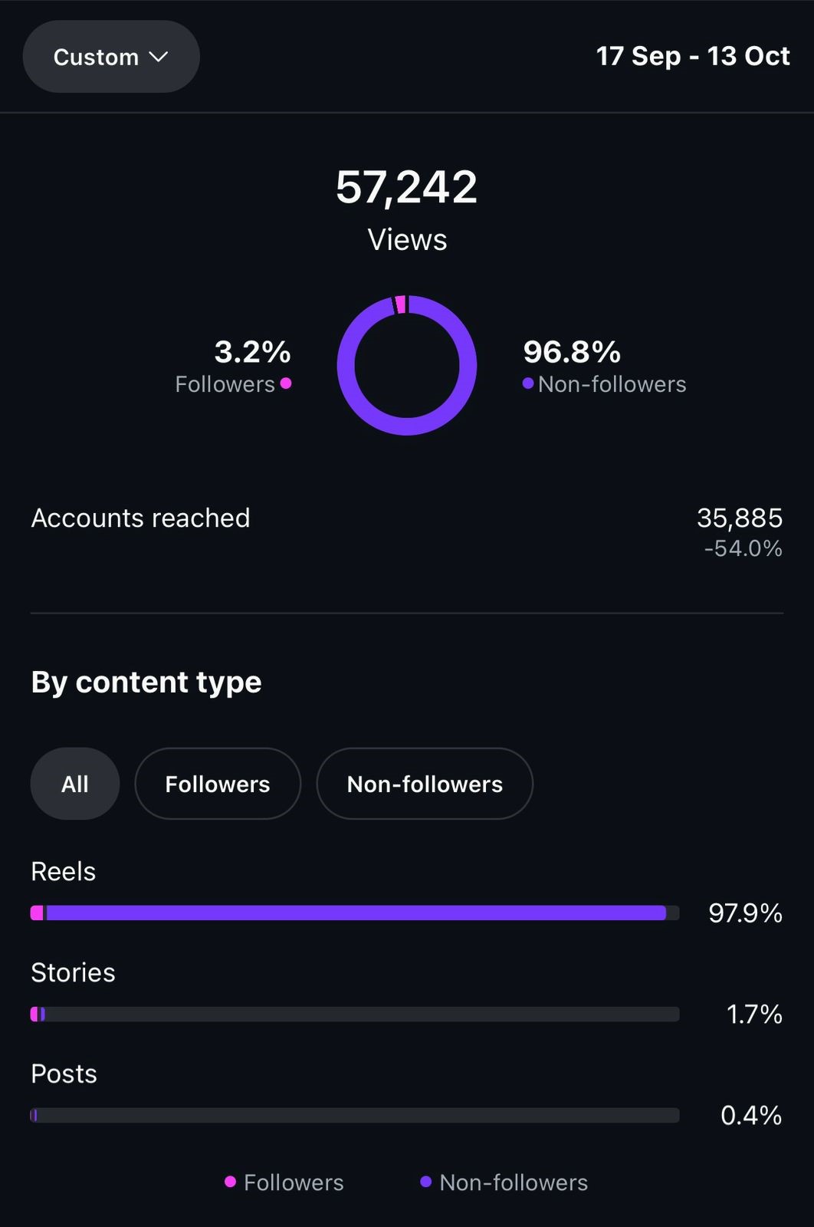Click the Reels progress bar
This screenshot has width=814, height=1227.
coord(355,913)
